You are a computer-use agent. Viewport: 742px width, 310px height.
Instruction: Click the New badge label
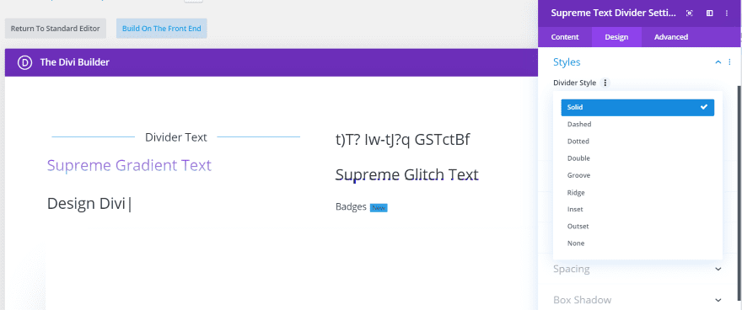tap(379, 207)
